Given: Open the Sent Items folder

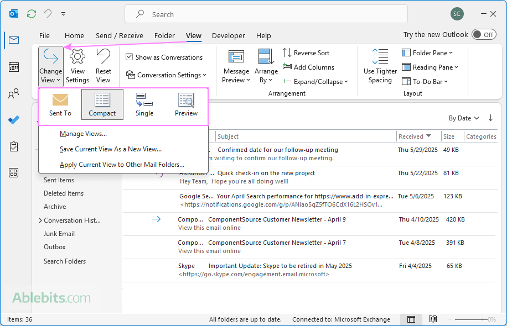Looking at the screenshot, I should pos(59,180).
